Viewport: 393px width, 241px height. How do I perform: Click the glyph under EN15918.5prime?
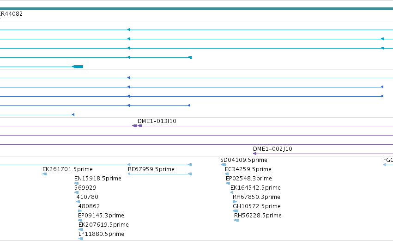pyautogui.click(x=77, y=183)
